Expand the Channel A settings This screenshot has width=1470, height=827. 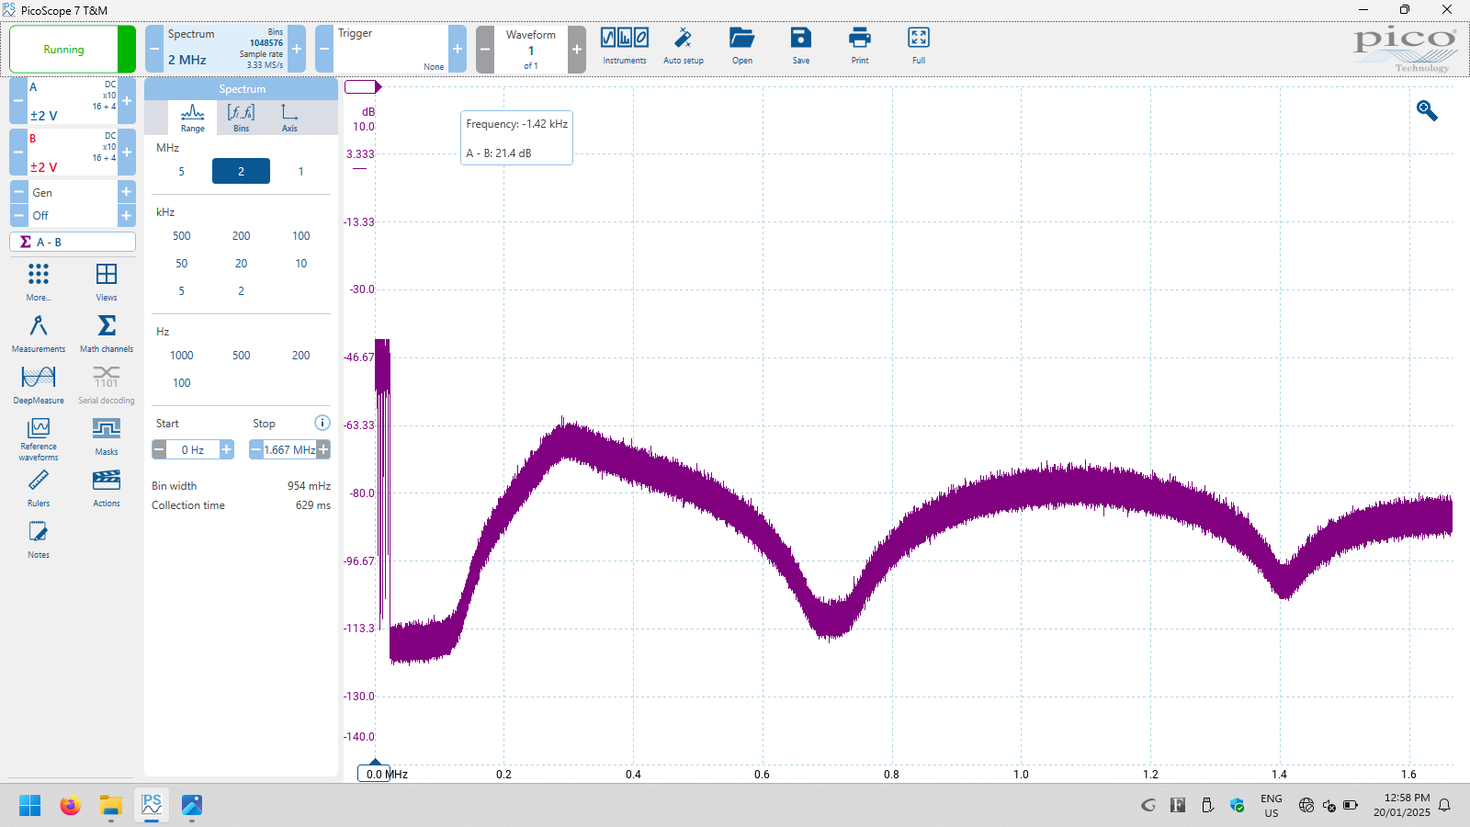click(69, 100)
